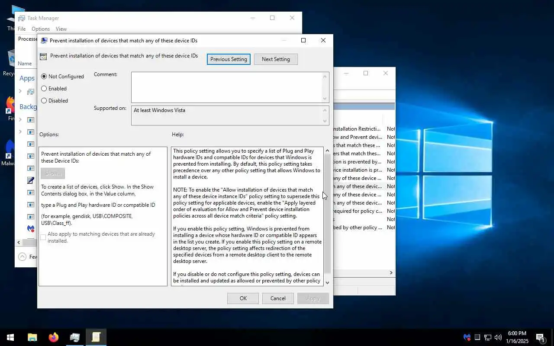Confirm with the OK button
554x346 pixels.
(243, 298)
